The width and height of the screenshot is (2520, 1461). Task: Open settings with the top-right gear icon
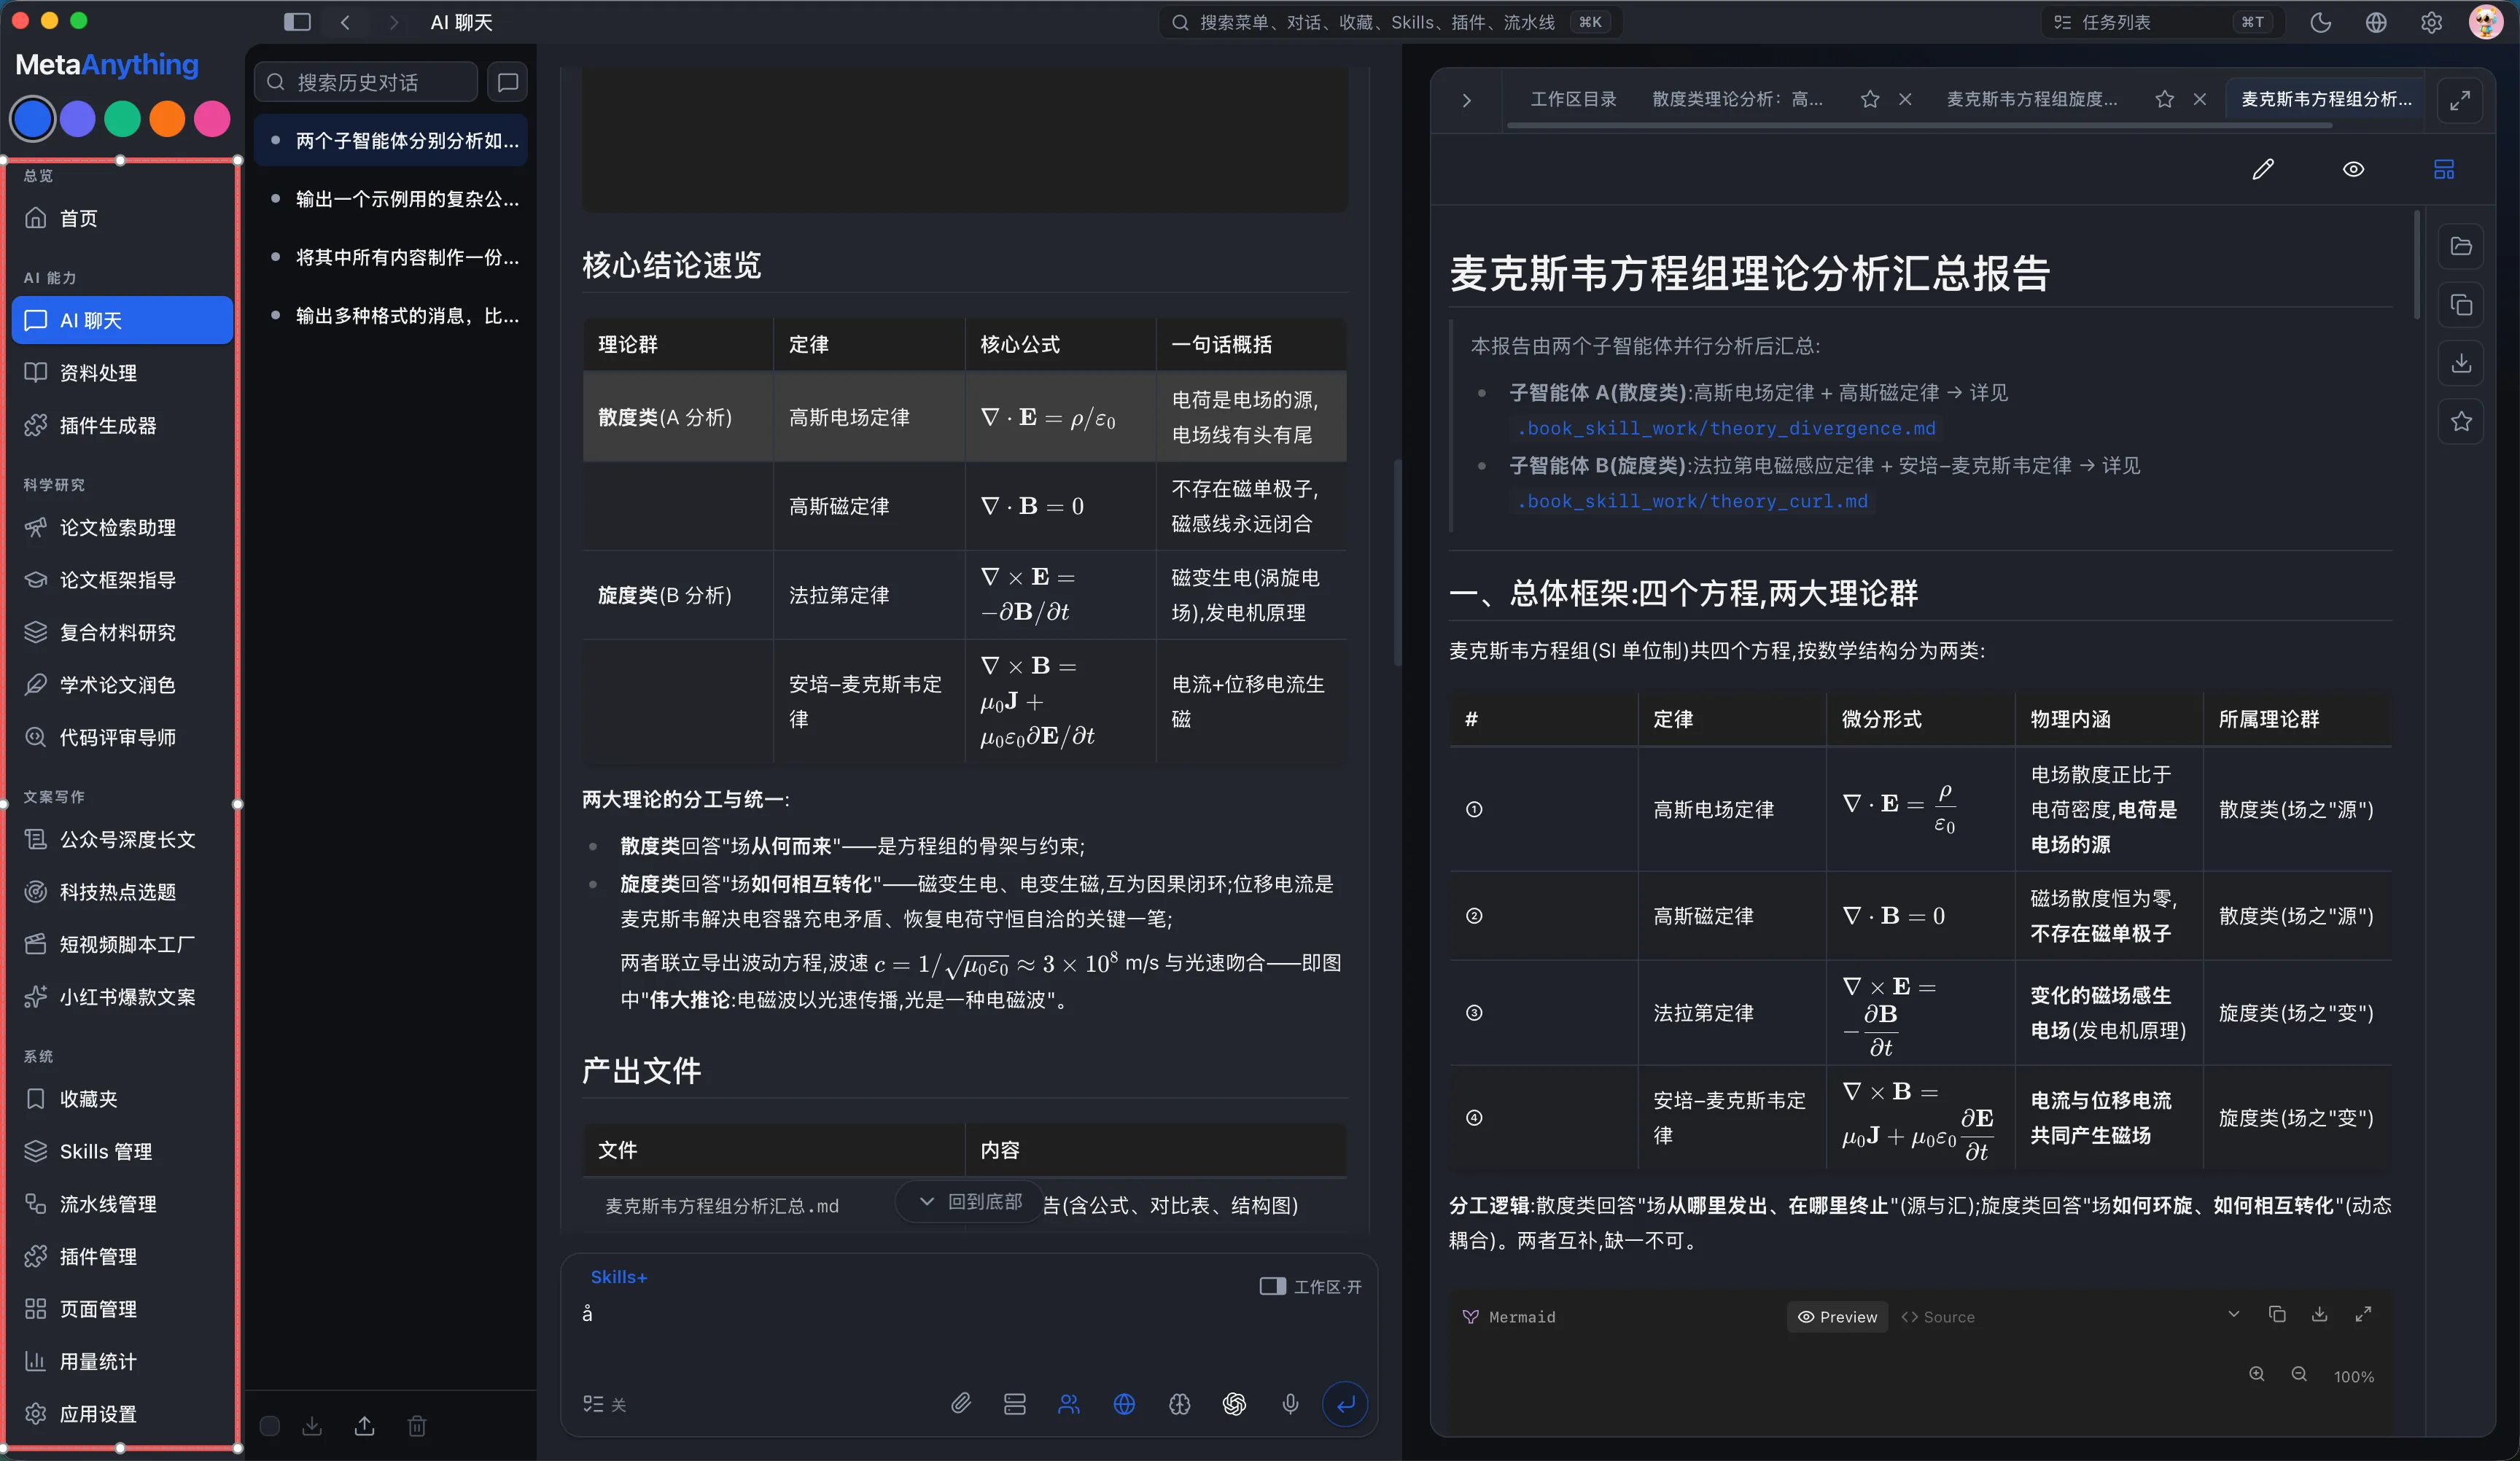tap(2431, 22)
